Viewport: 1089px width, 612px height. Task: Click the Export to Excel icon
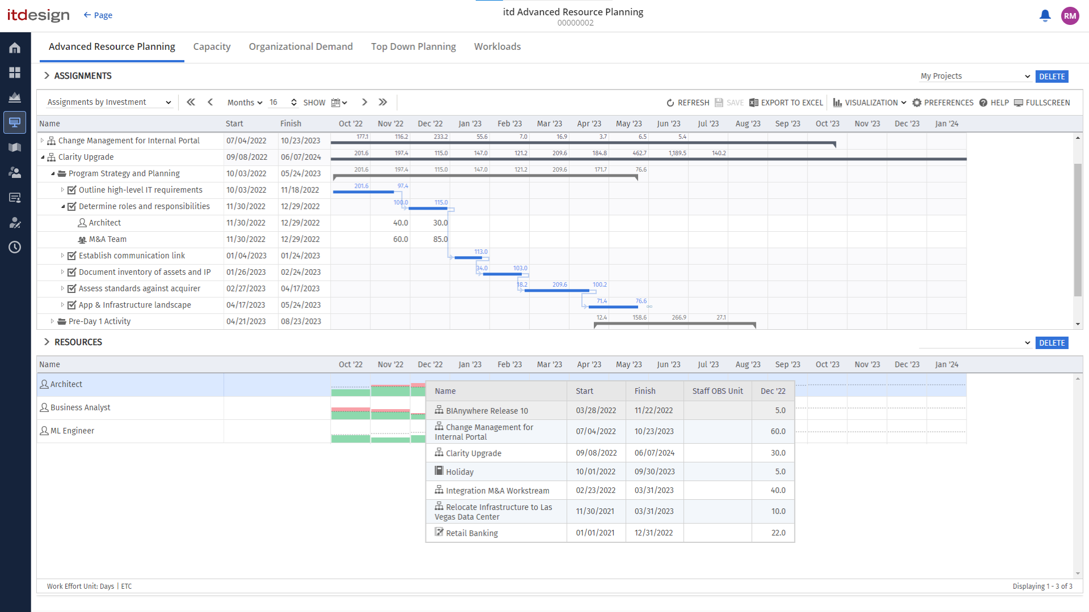[x=754, y=103]
